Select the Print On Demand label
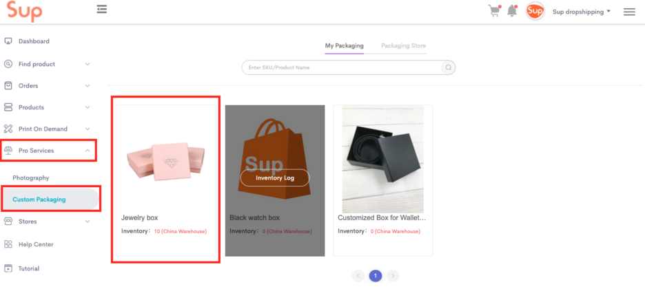Viewport: 645px width, 300px height. click(43, 129)
